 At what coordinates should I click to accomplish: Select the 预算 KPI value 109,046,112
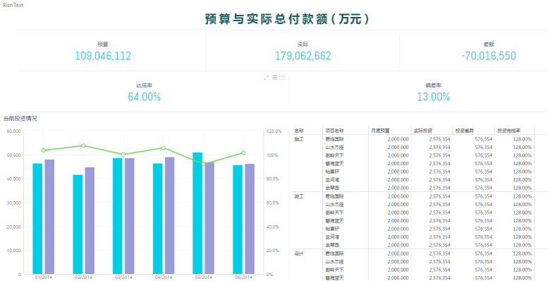pyautogui.click(x=103, y=56)
